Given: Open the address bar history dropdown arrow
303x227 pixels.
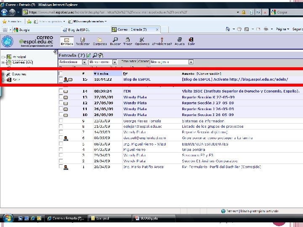Looking at the screenshot, I should point(238,12).
